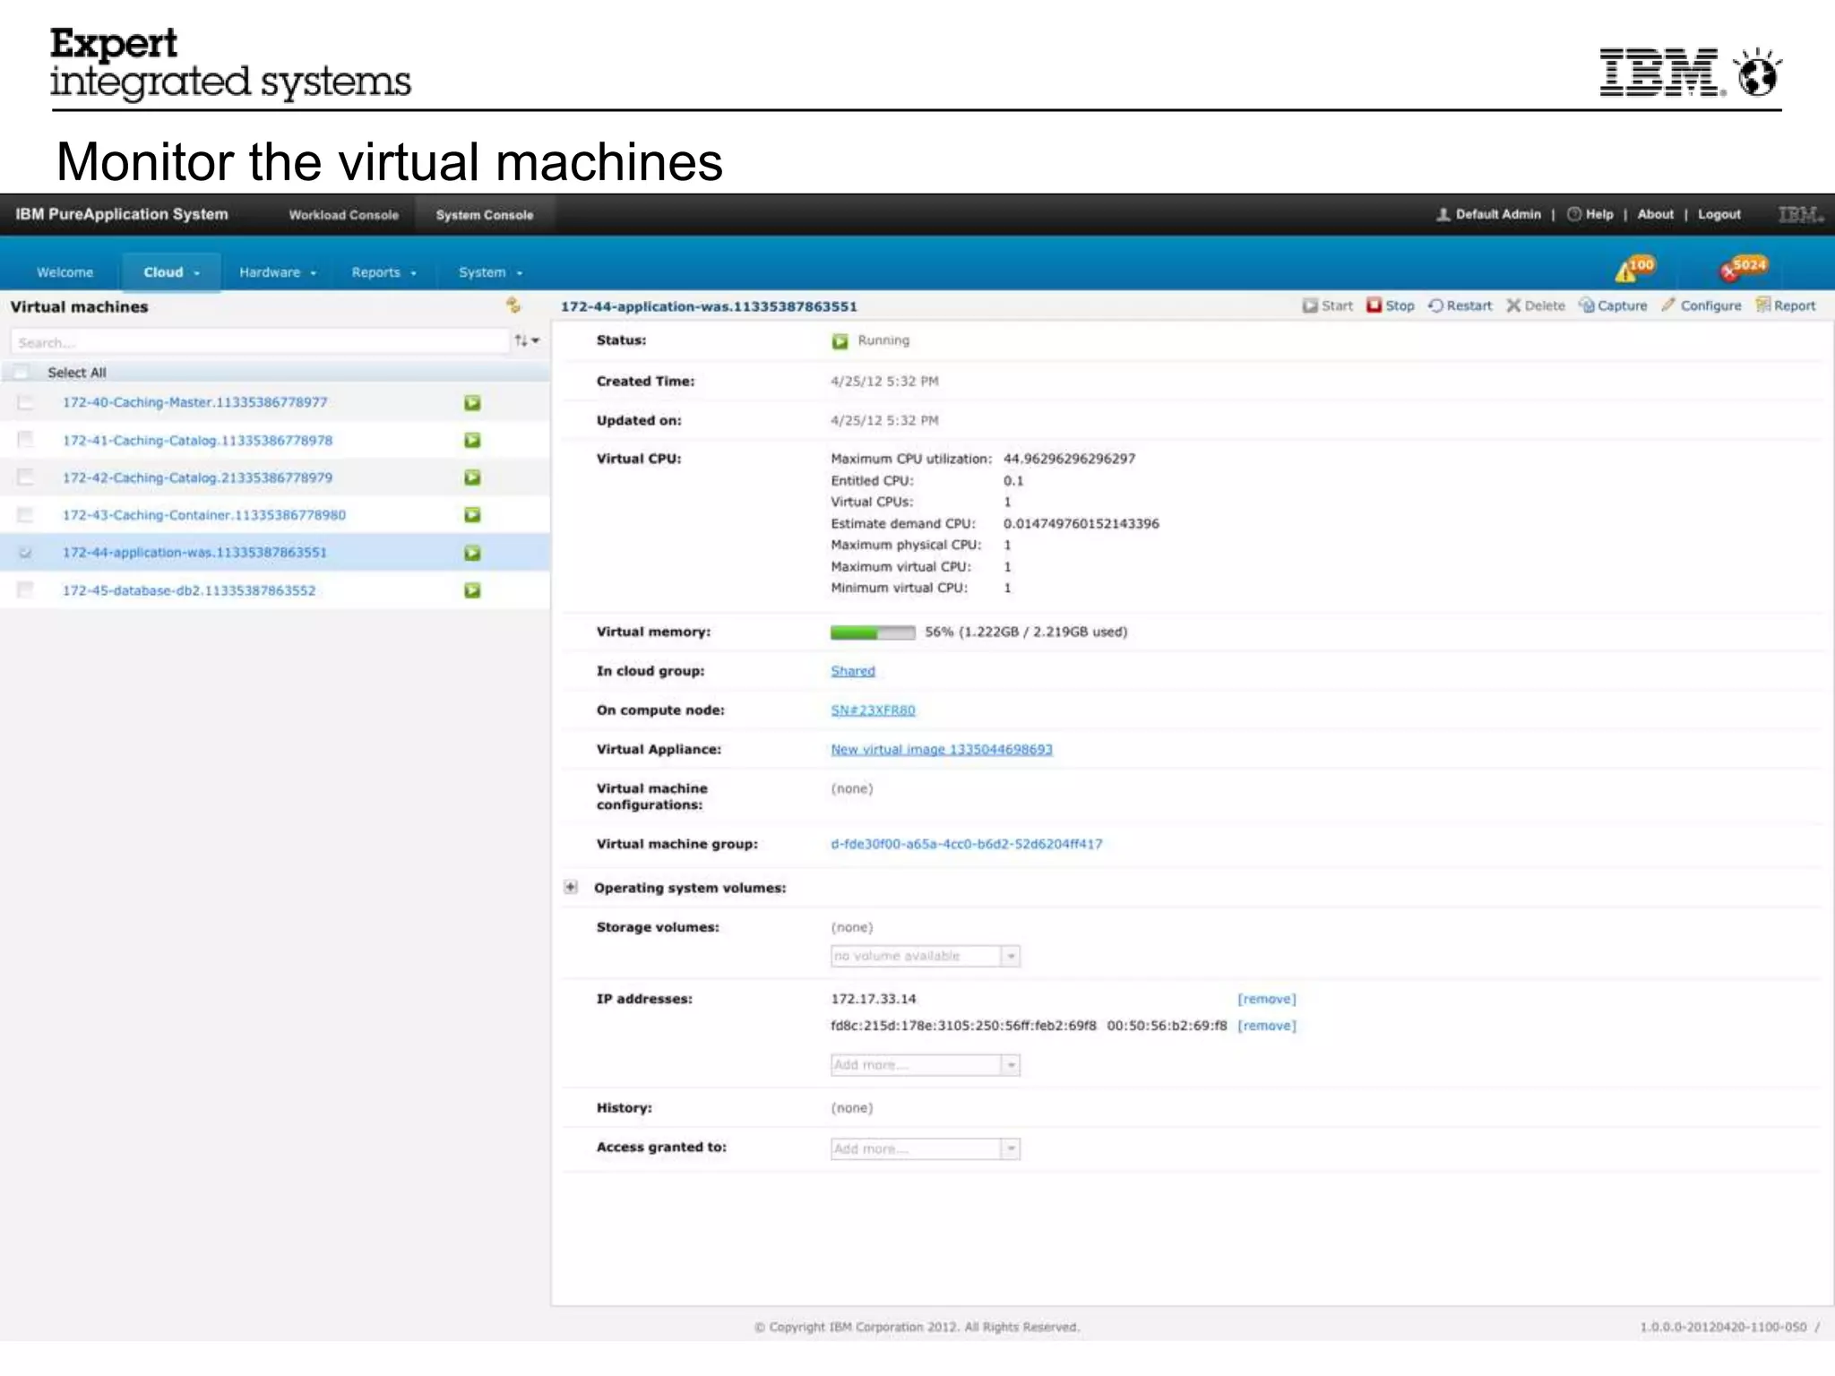Open virtual machine group d-fde30f00 link
The image size is (1835, 1376).
(x=966, y=844)
